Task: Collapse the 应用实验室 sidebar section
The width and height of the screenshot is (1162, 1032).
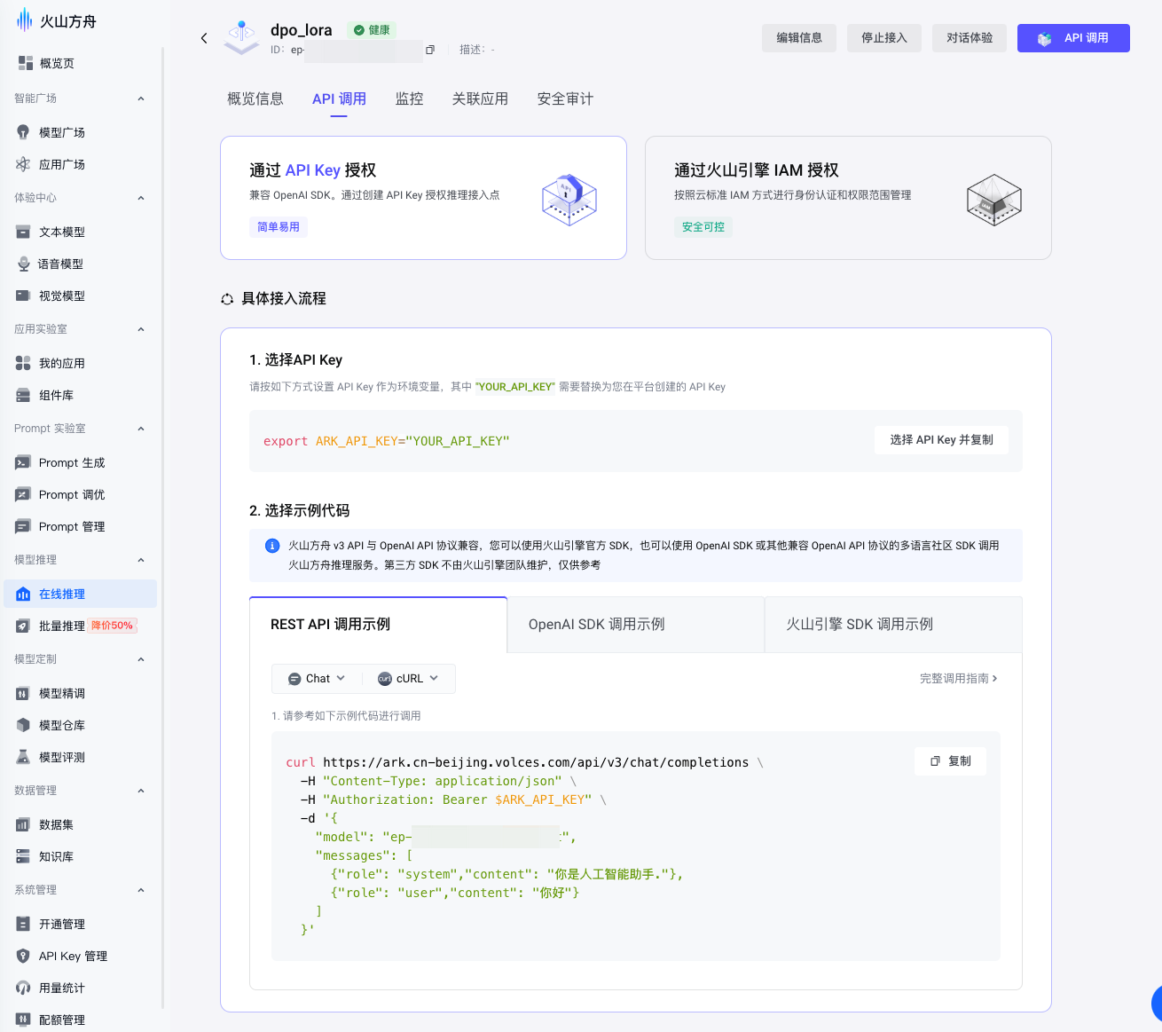Action: 141,329
